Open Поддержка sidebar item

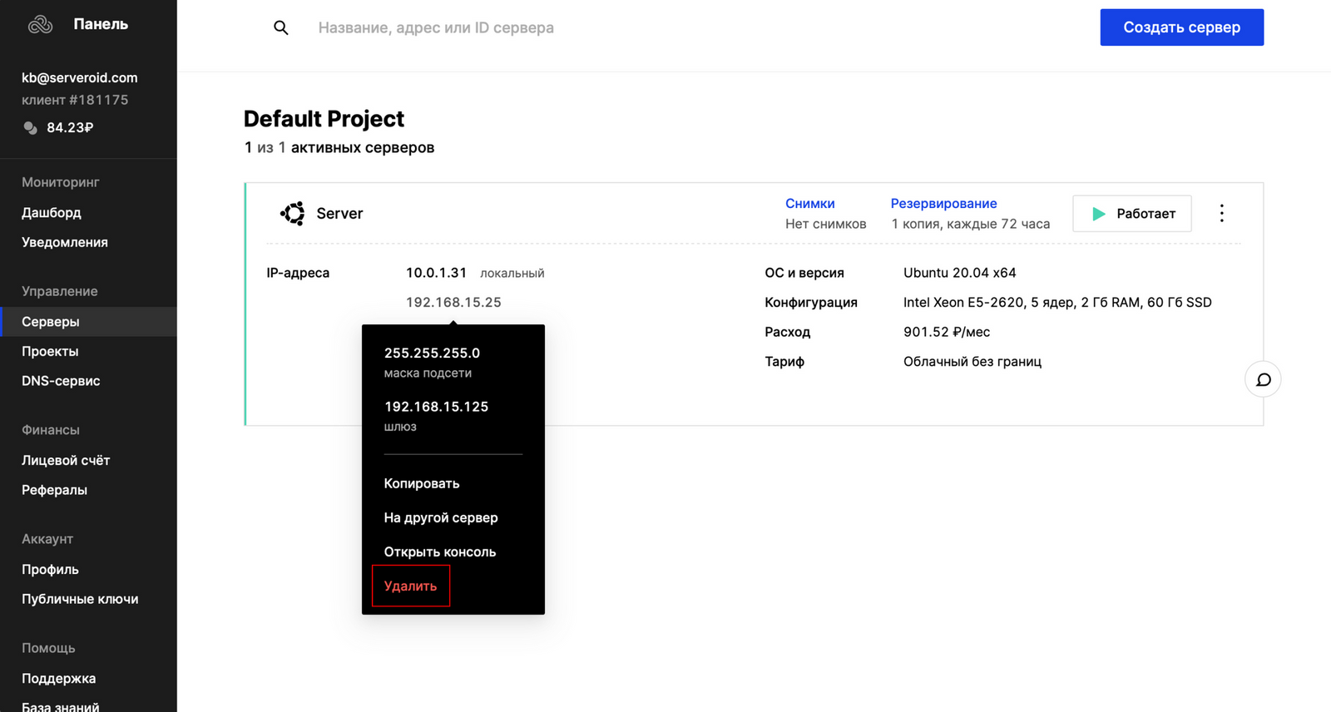pos(58,678)
